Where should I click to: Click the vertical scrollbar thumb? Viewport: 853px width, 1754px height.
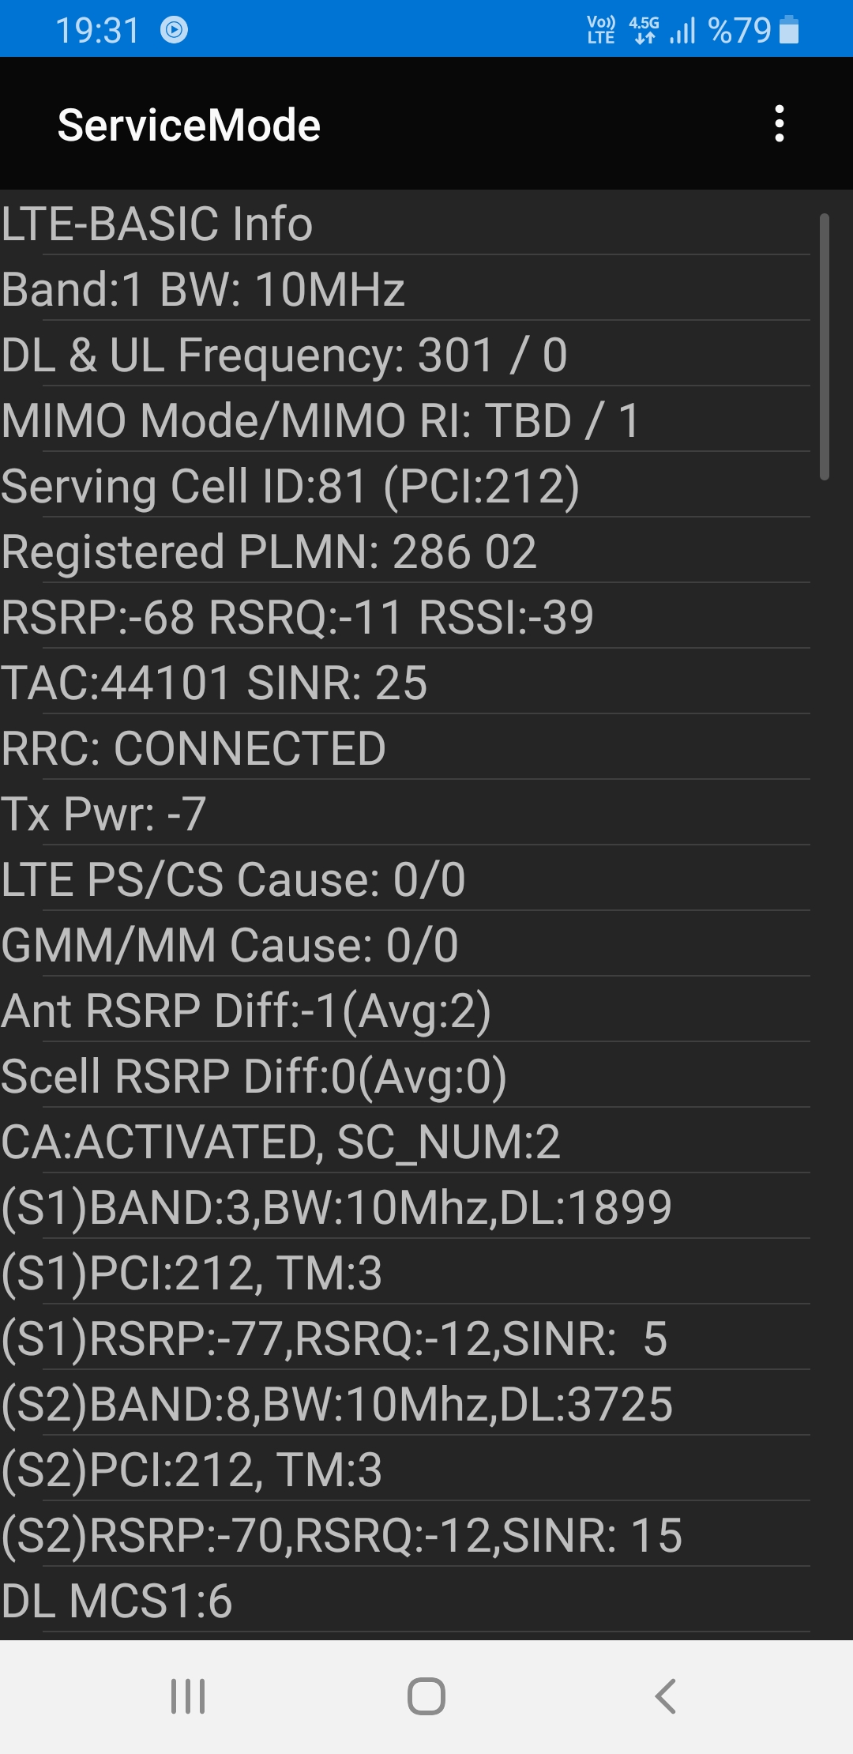(x=824, y=346)
